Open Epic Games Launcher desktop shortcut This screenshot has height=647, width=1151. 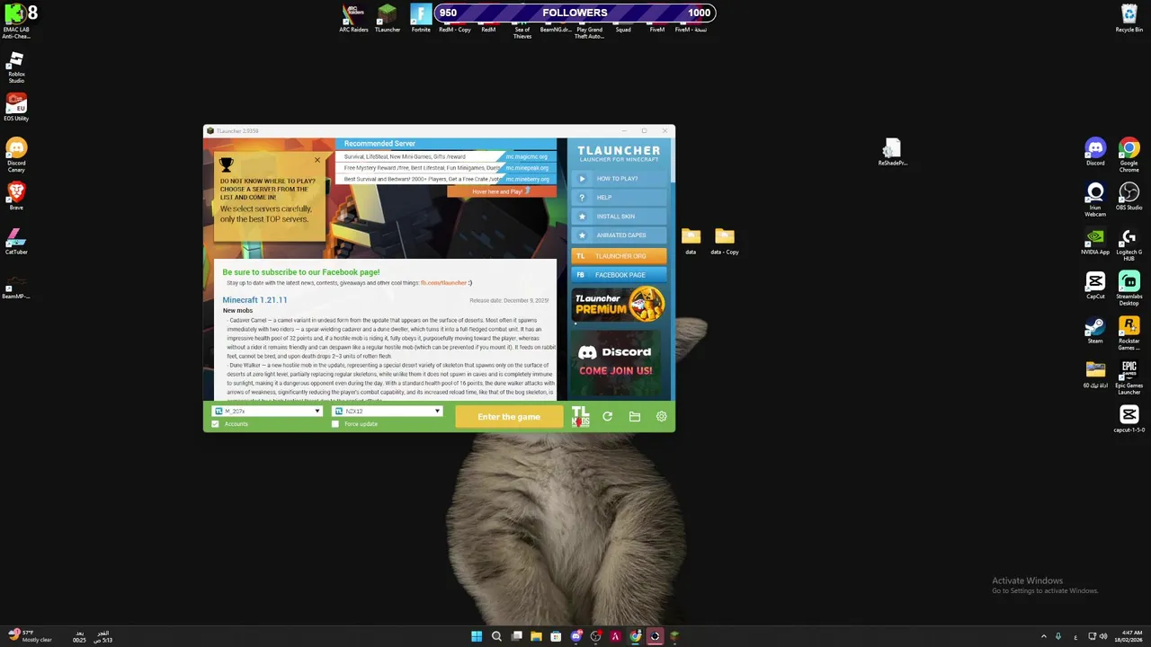[x=1129, y=377]
